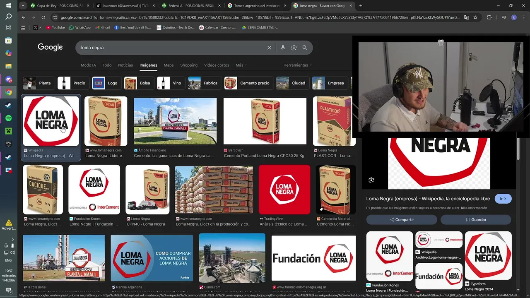Open the X bookmark
The width and height of the screenshot is (530, 298).
[x=37, y=27]
